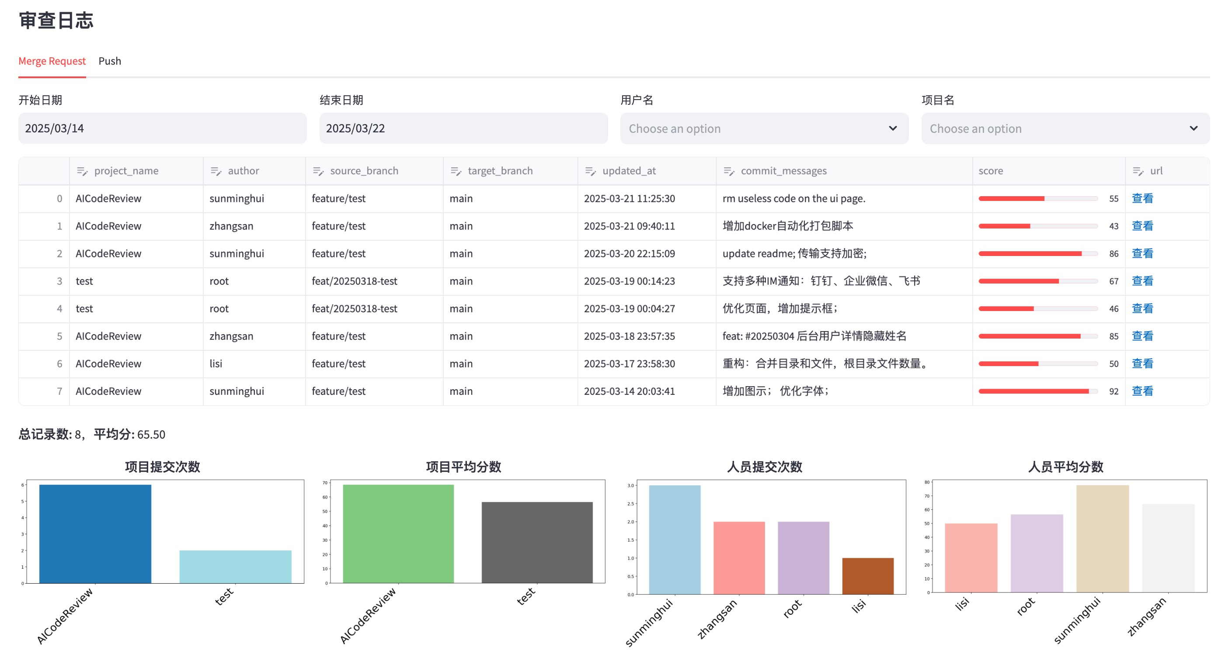Image resolution: width=1232 pixels, height=664 pixels.
Task: Click 查看 for the row scoring 92
Action: point(1143,391)
